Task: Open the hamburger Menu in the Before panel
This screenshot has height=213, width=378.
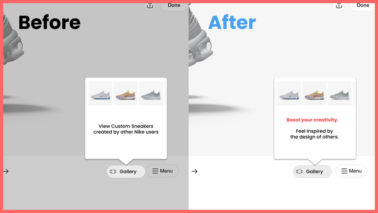Action: click(x=162, y=171)
